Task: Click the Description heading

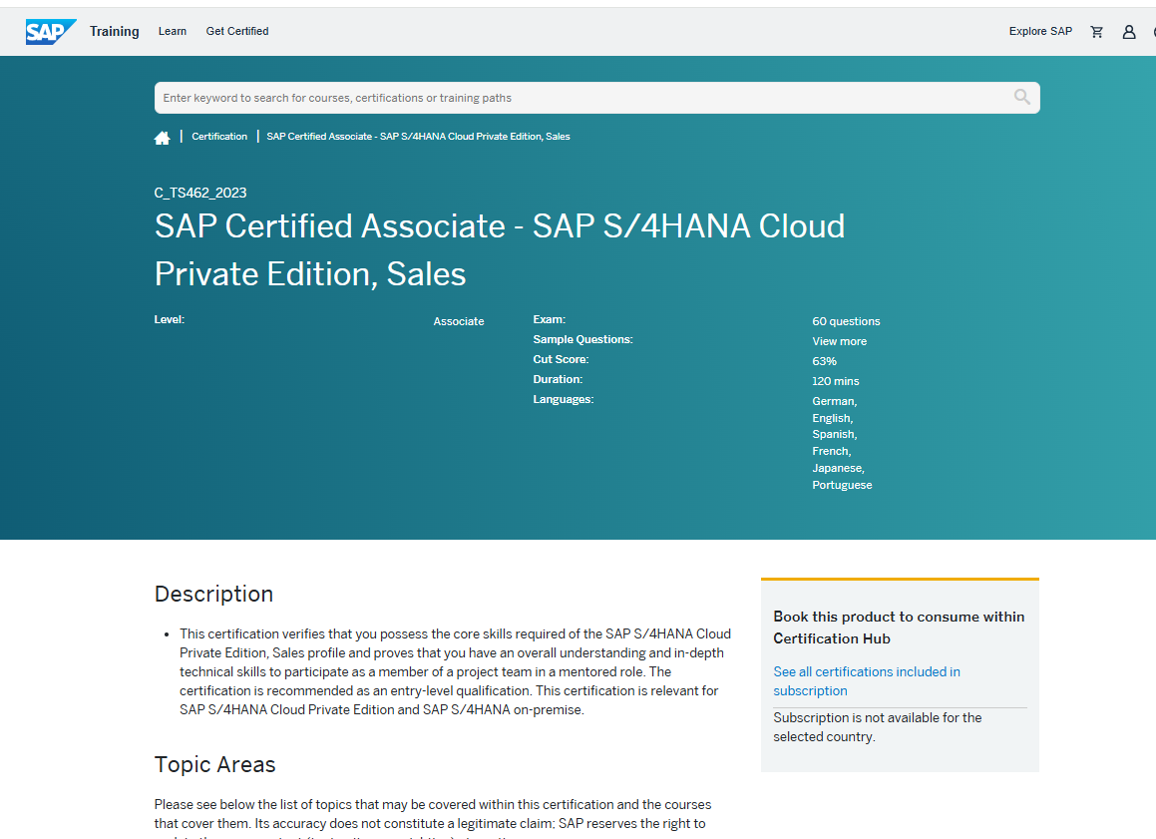Action: tap(213, 594)
